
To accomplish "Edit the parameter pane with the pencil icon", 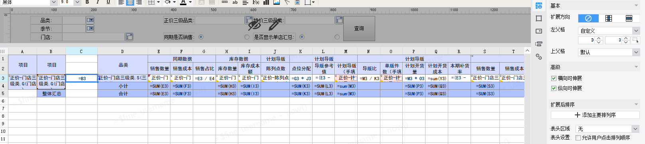I will (274, 25).
